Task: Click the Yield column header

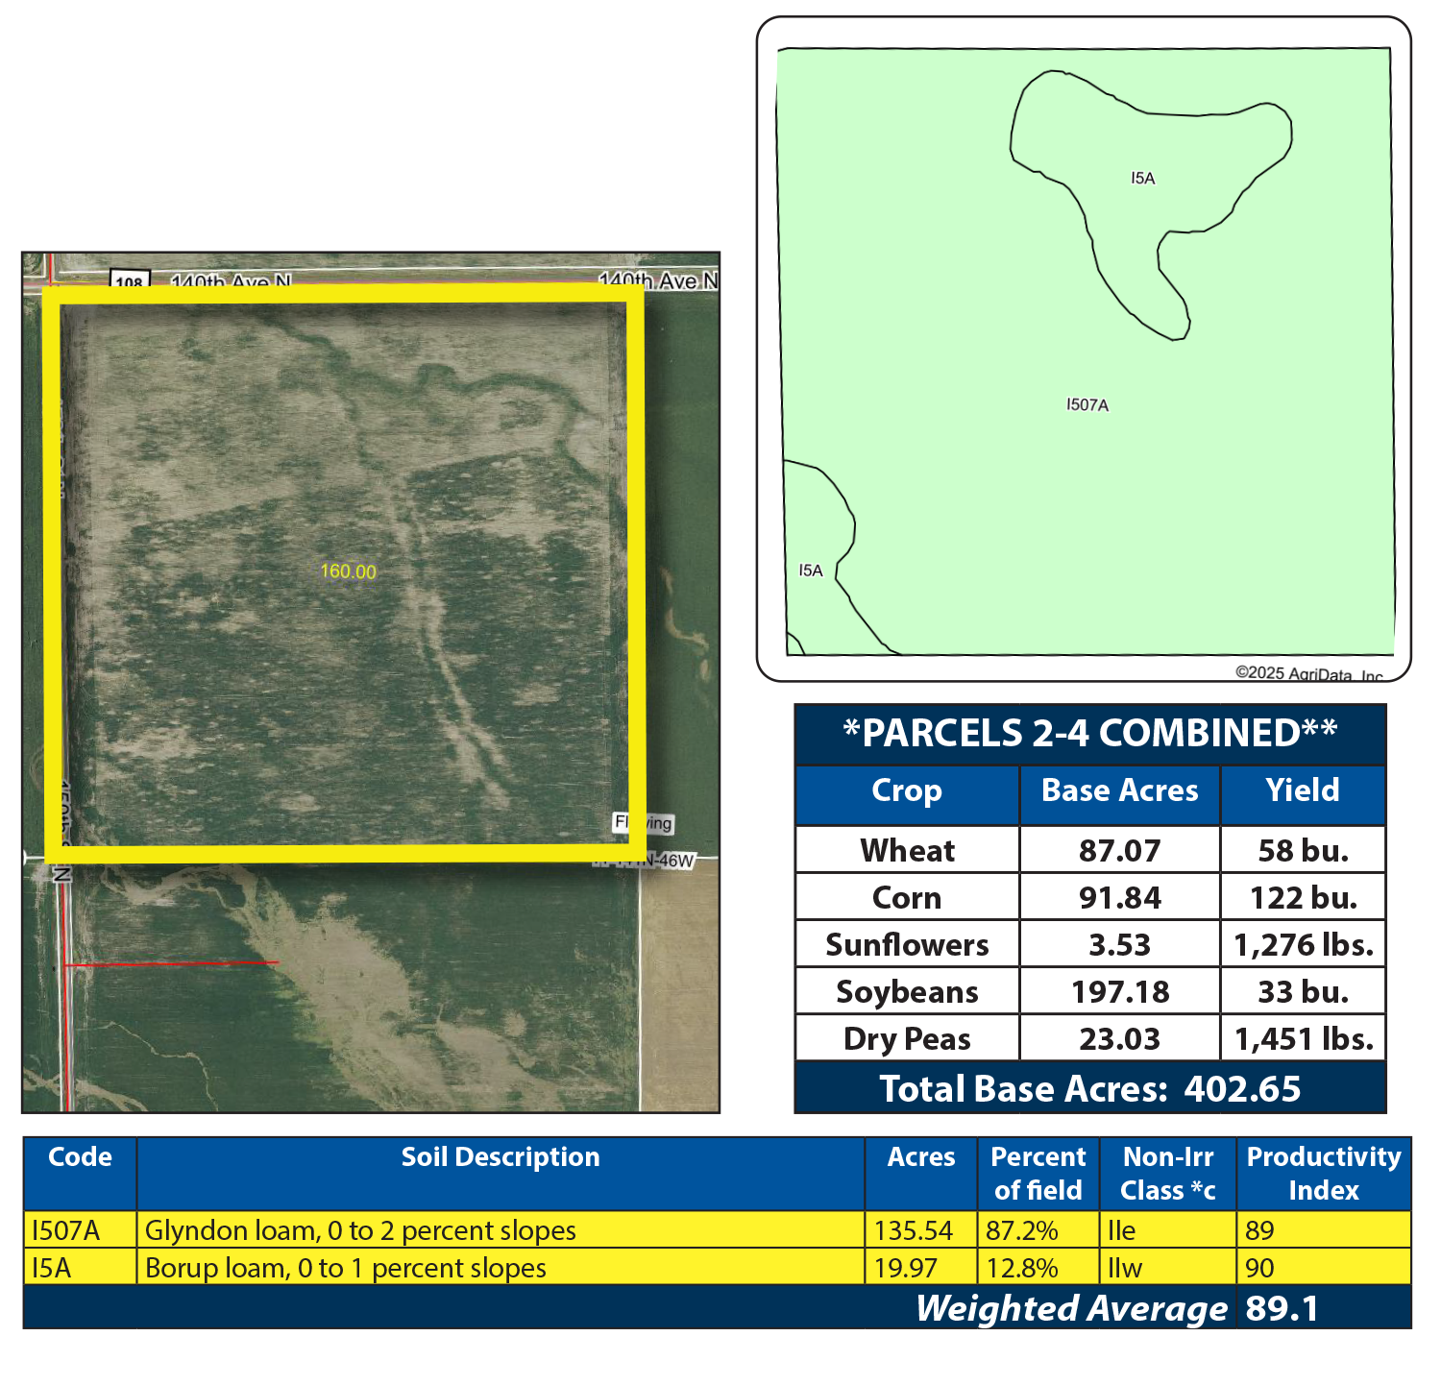Action: (1302, 790)
